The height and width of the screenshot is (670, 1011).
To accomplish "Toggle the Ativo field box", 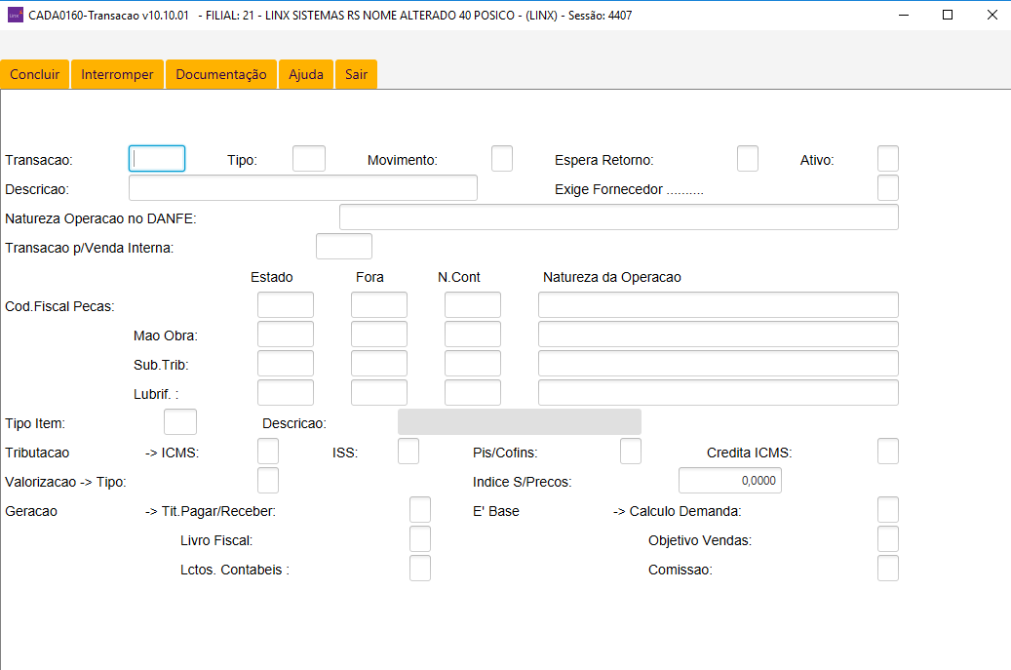I will (x=888, y=159).
